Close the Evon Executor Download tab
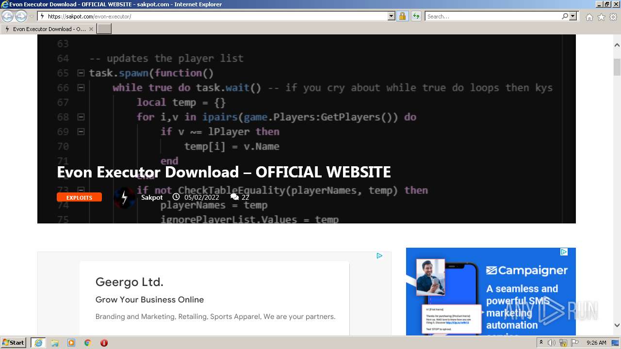The image size is (621, 349). (x=91, y=29)
